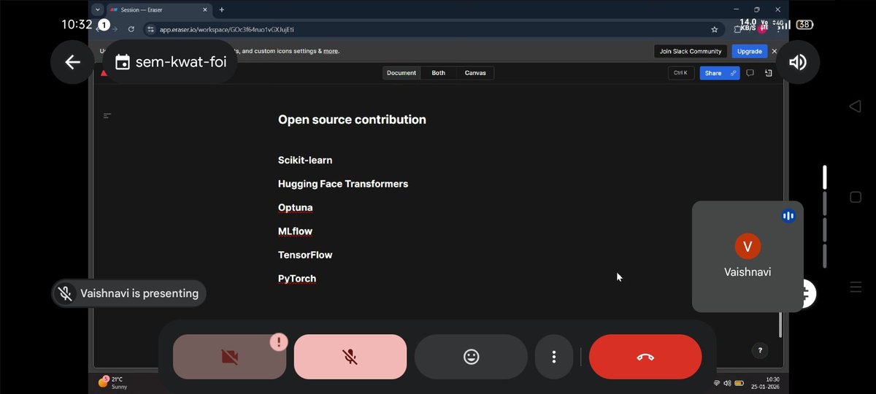Open a new browser tab
Screen dimensions: 876x394
pyautogui.click(x=222, y=9)
